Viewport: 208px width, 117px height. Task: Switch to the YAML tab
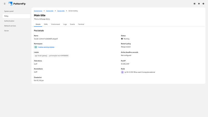(x=46, y=24)
